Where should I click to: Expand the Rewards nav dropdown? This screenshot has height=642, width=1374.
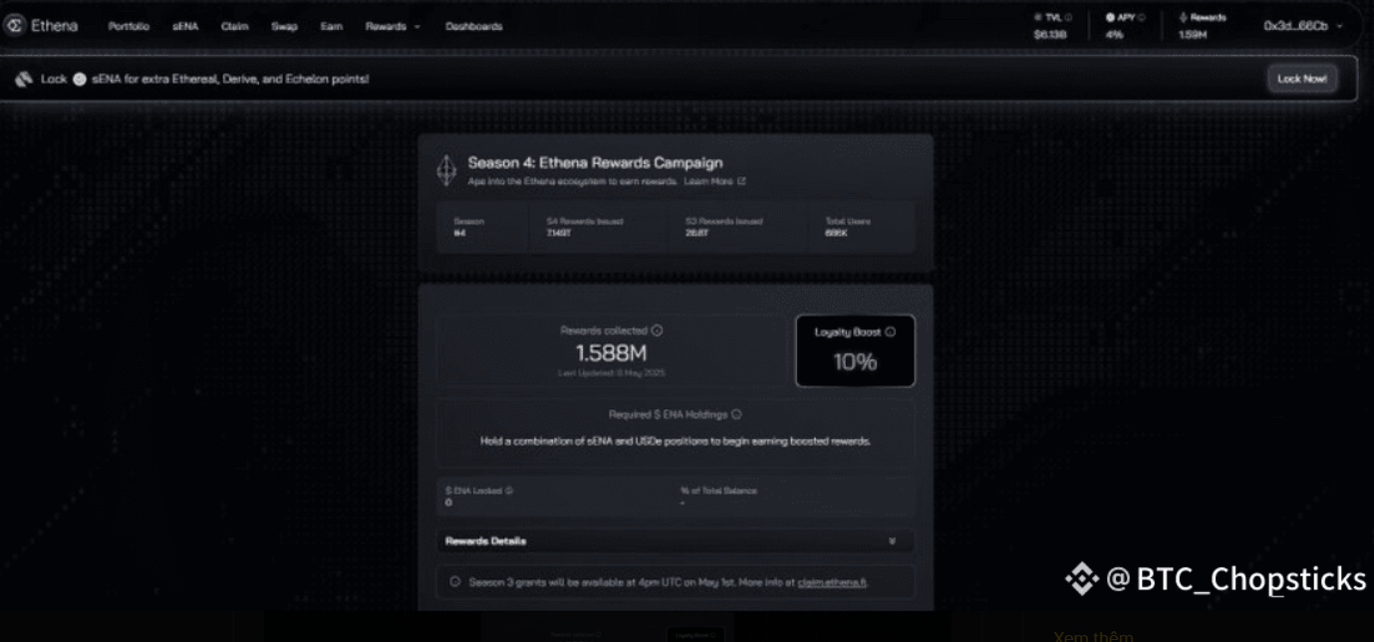click(x=393, y=27)
